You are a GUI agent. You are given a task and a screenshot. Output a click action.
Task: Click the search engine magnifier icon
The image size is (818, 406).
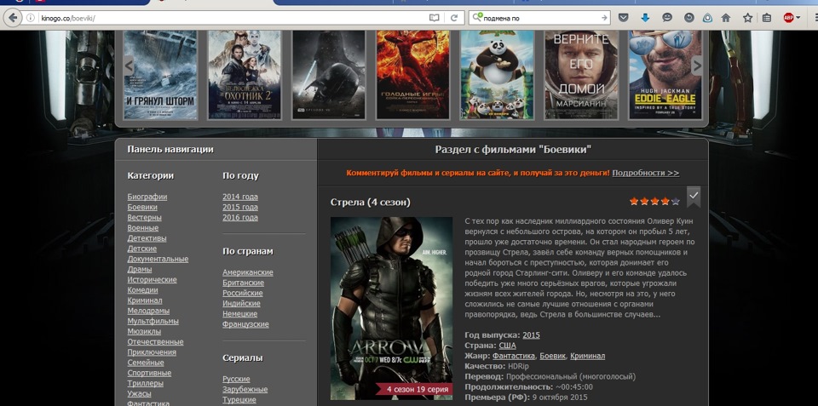click(477, 18)
